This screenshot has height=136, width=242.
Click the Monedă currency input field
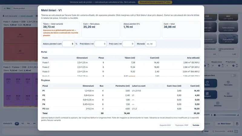(x=151, y=44)
